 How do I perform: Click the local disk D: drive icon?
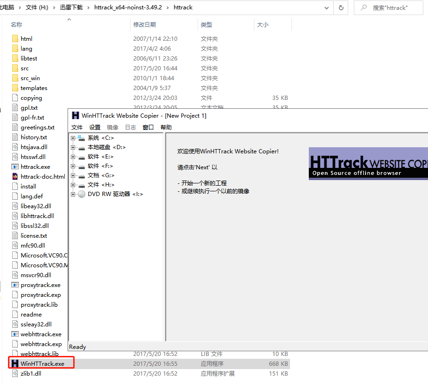pos(82,148)
